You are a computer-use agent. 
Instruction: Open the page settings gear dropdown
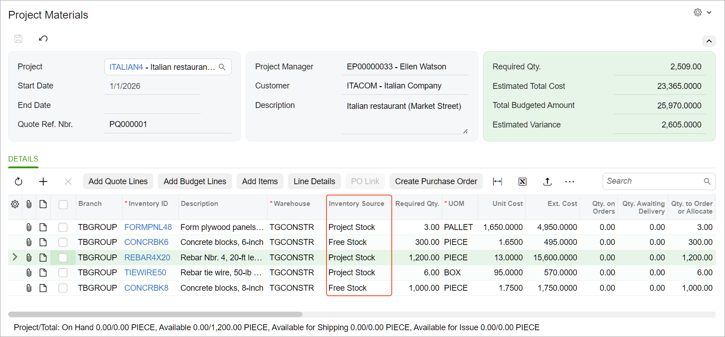pyautogui.click(x=703, y=12)
